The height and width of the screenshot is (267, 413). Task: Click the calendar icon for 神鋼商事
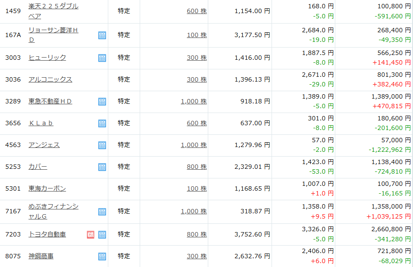[102, 257]
